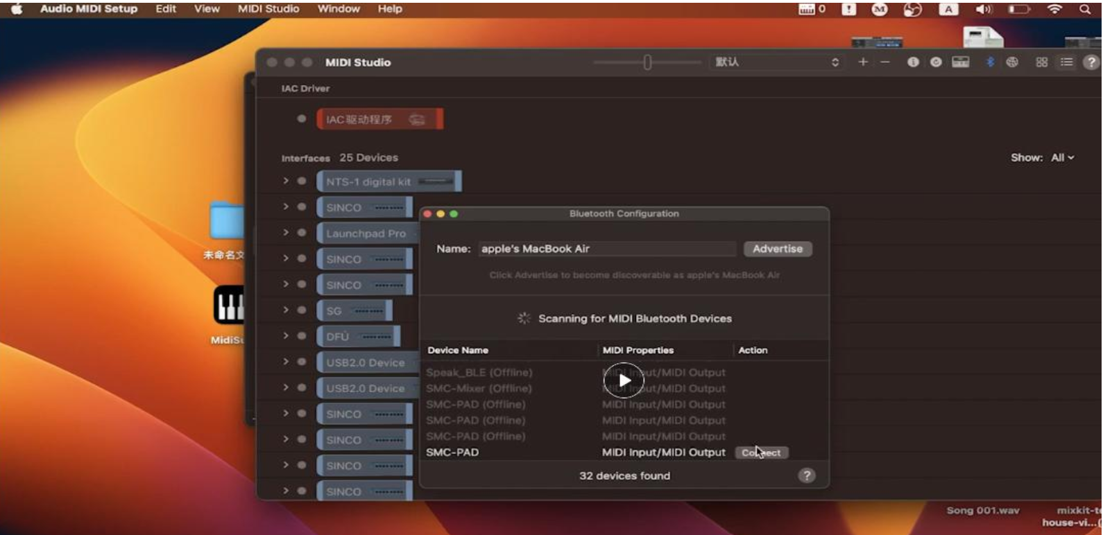The image size is (1103, 535).
Task: Open Bluetooth configuration from the toolbar icon
Action: 990,62
